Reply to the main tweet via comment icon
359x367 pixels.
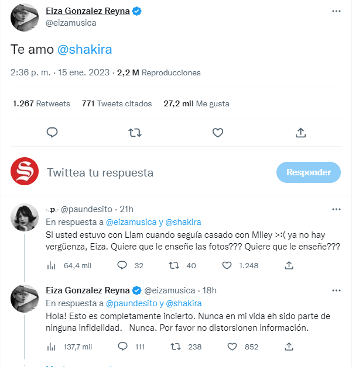click(x=52, y=133)
